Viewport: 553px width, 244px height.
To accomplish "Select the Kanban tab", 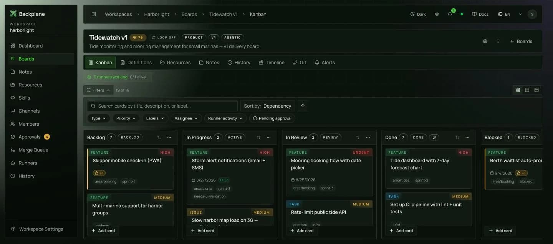I will point(100,63).
